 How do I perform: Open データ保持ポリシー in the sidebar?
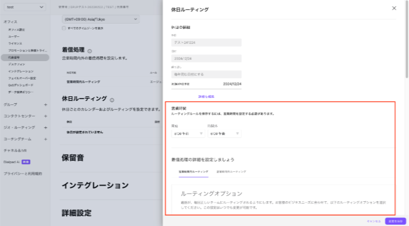(21, 92)
